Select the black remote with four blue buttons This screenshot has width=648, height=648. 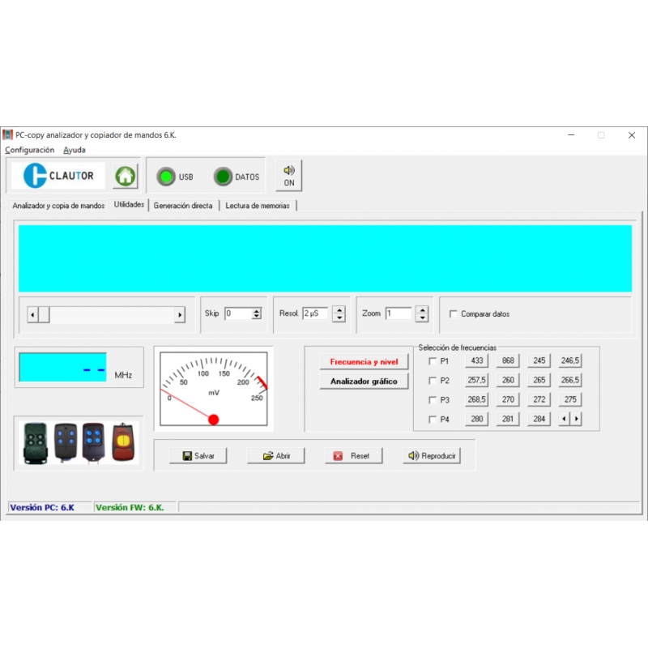tap(66, 441)
